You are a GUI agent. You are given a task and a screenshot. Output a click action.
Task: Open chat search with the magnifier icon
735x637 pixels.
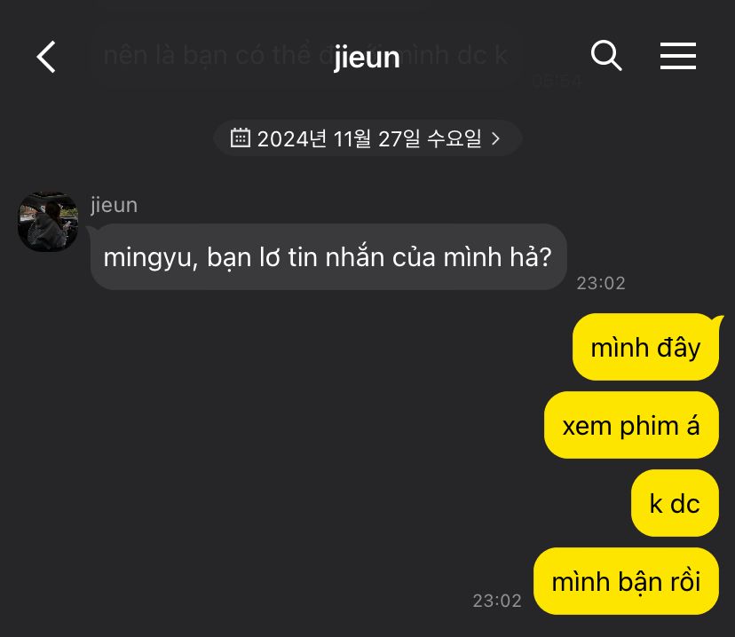coord(606,55)
